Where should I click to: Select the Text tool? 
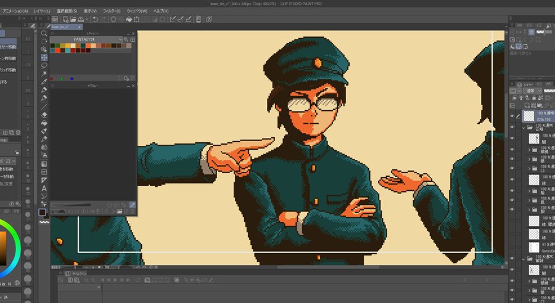(44, 188)
